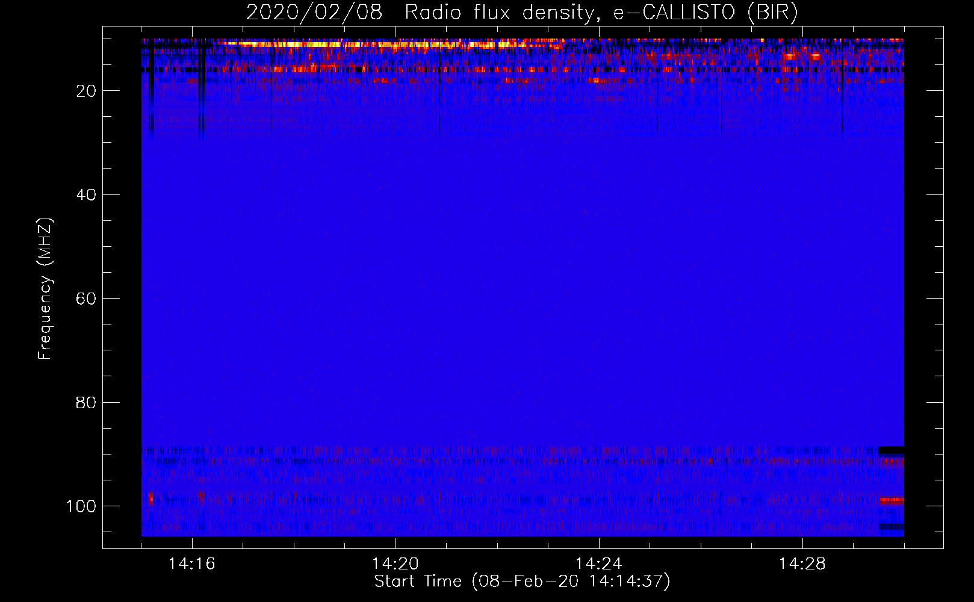Image resolution: width=974 pixels, height=602 pixels.
Task: Click the '14:16' time tick label
Action: (192, 564)
